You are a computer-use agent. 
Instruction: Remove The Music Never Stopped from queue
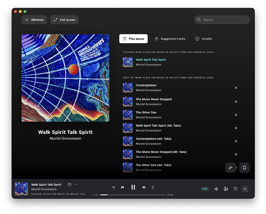[x=236, y=102]
